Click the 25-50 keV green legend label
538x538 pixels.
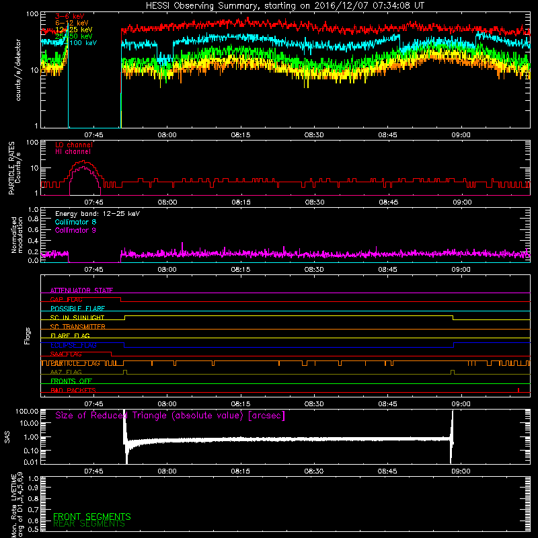pos(74,36)
